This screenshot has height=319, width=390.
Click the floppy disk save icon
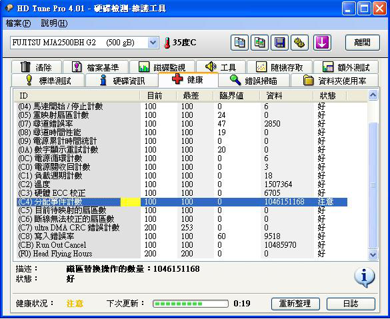pos(279,43)
